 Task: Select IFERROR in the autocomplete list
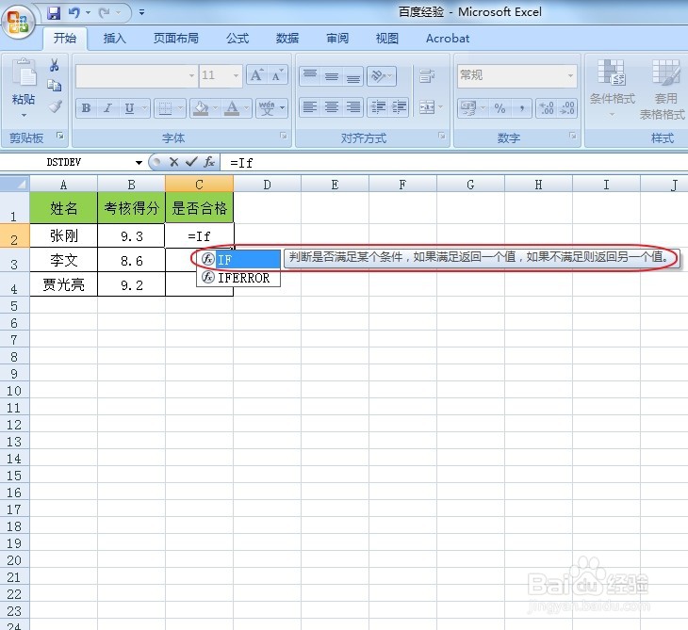tap(238, 278)
